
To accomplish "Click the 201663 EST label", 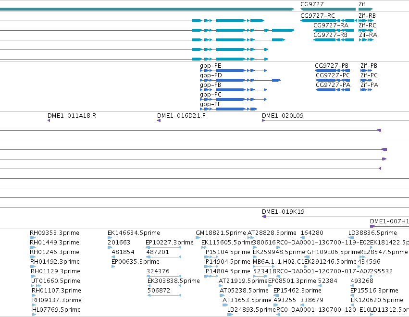I will coord(119,243).
